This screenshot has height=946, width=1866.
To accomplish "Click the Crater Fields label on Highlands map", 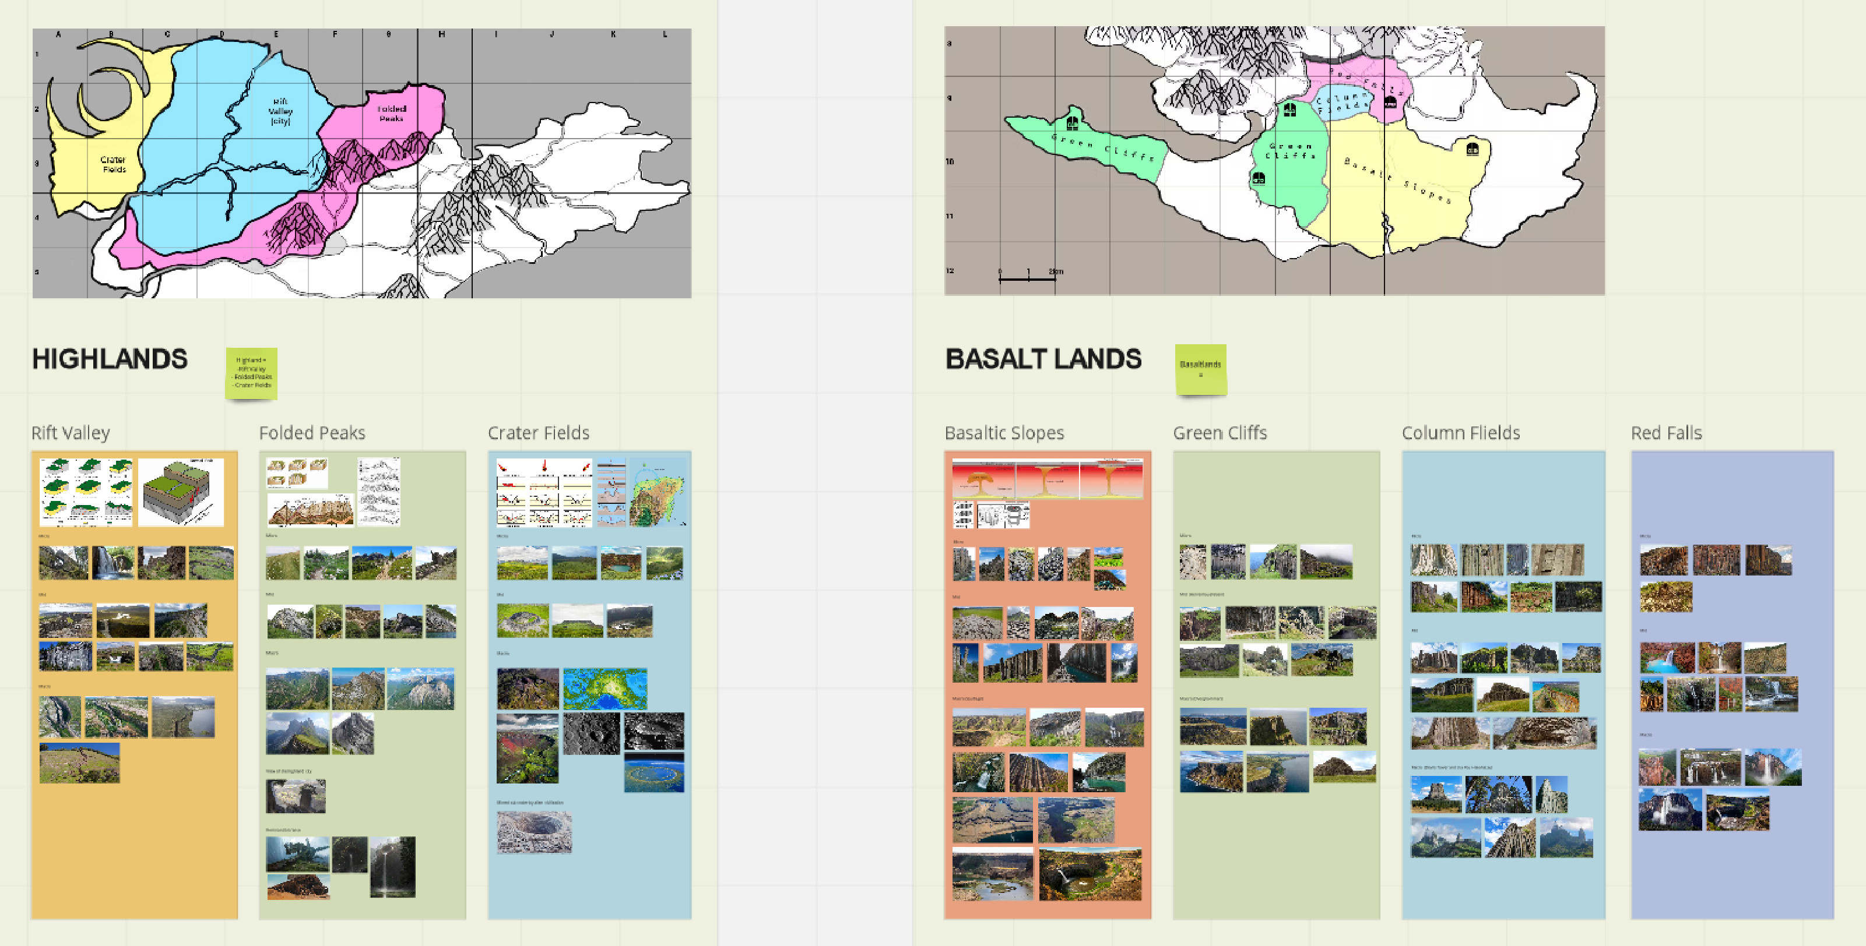I will pyautogui.click(x=113, y=164).
